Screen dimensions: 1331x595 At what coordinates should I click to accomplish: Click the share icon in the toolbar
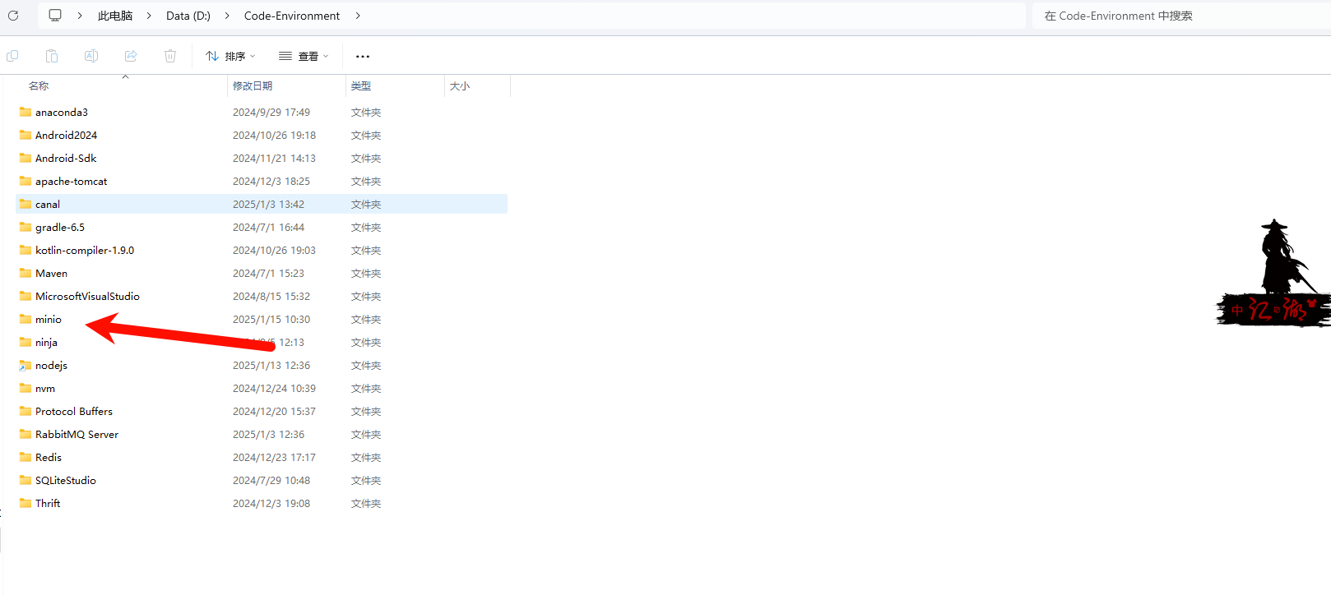(x=131, y=56)
